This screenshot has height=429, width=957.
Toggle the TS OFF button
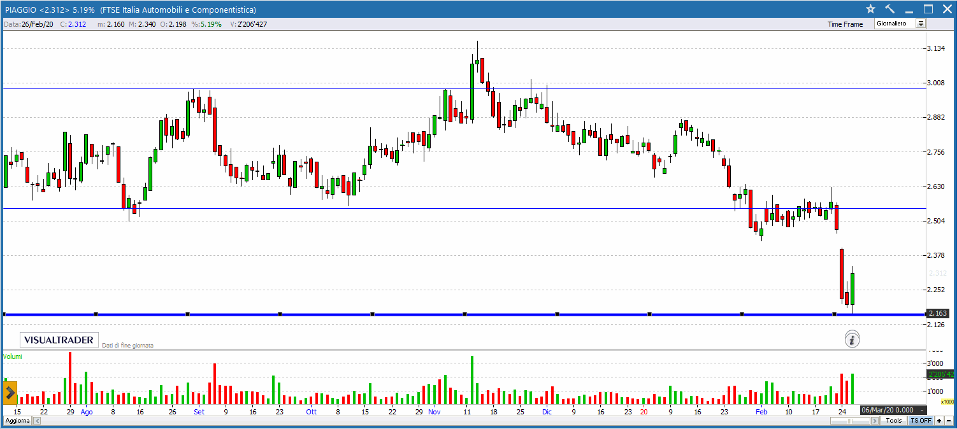click(x=921, y=420)
